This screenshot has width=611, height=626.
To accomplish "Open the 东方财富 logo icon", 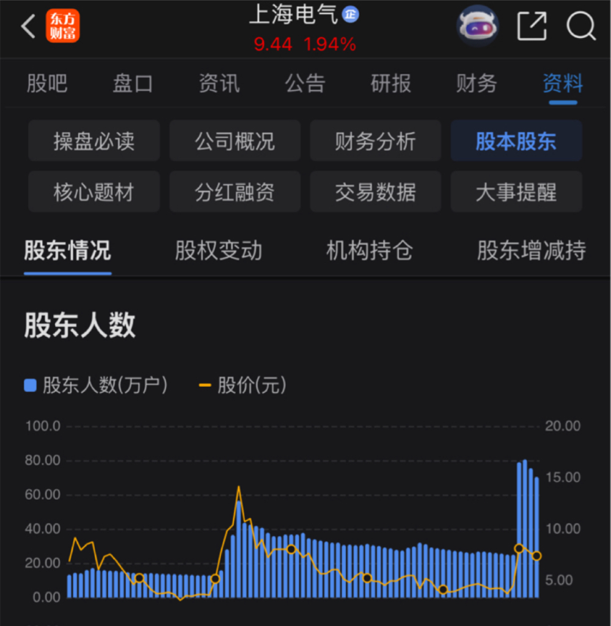I will click(63, 26).
